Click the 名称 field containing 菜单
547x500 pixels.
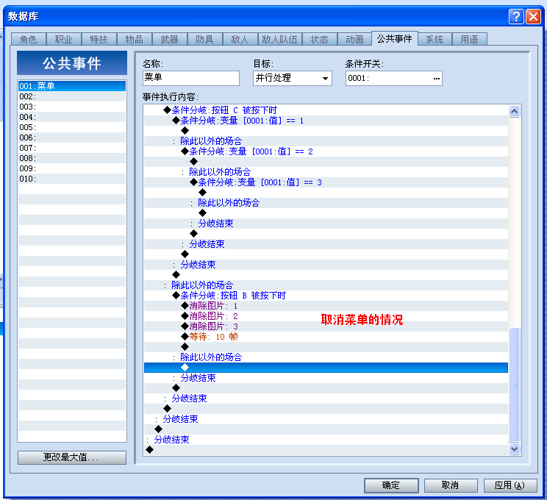[x=191, y=78]
